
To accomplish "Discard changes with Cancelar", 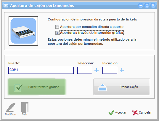I will (x=142, y=112).
